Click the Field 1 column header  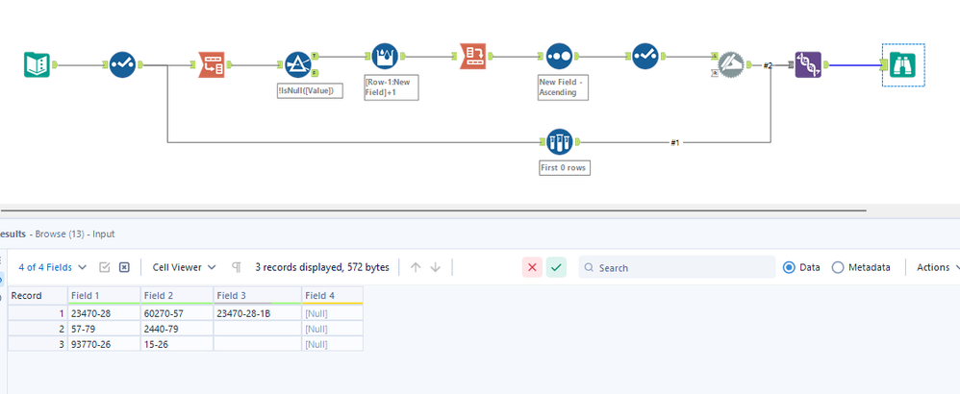tap(104, 296)
